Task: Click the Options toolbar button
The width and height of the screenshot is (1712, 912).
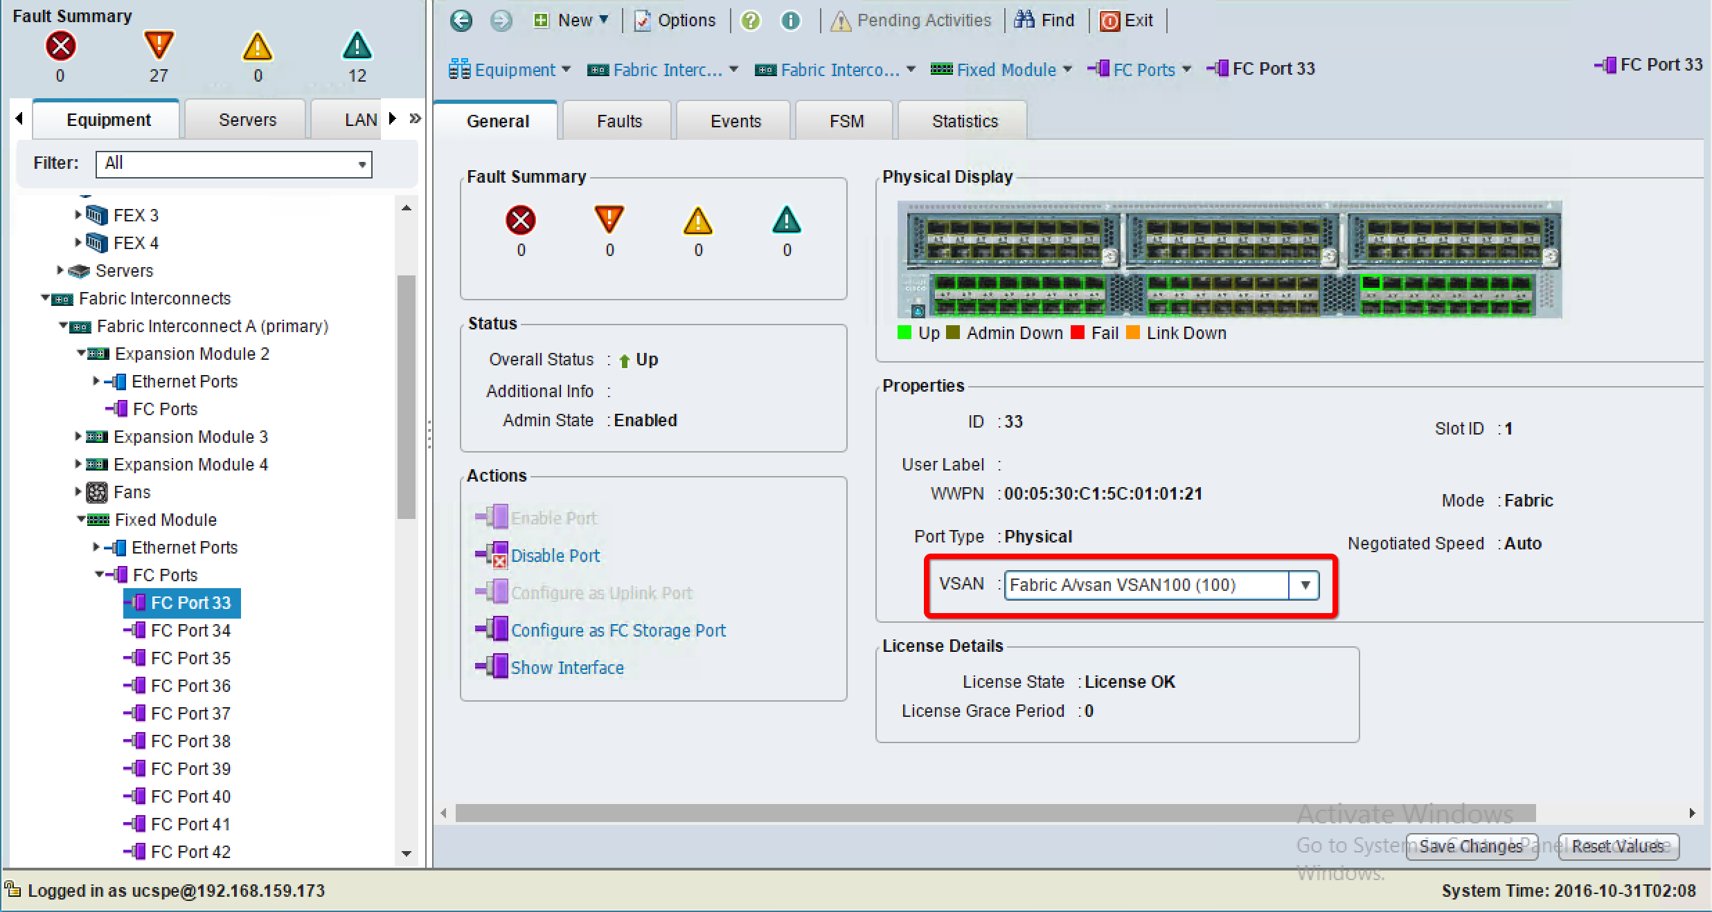Action: (676, 21)
